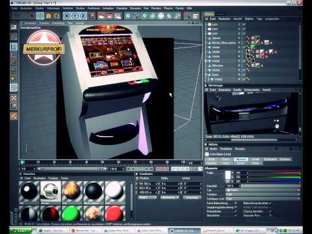
Task: Open the Schatten dropdown in Attributes
Action: pyautogui.click(x=263, y=194)
